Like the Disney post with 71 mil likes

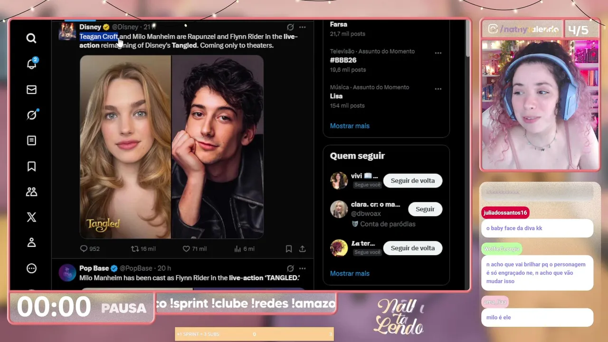tap(195, 248)
